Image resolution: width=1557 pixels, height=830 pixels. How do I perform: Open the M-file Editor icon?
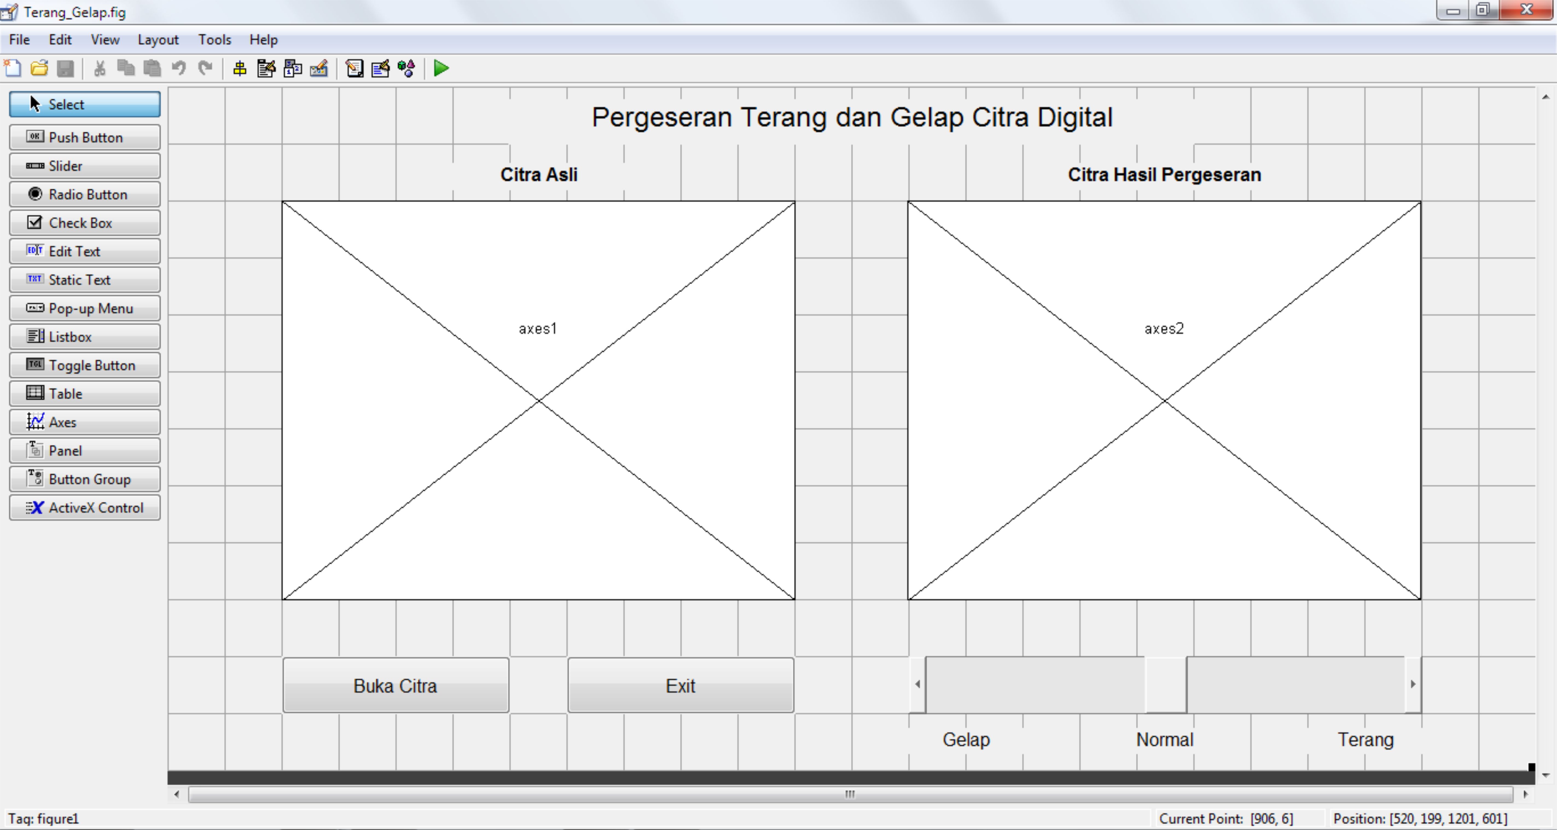[354, 68]
